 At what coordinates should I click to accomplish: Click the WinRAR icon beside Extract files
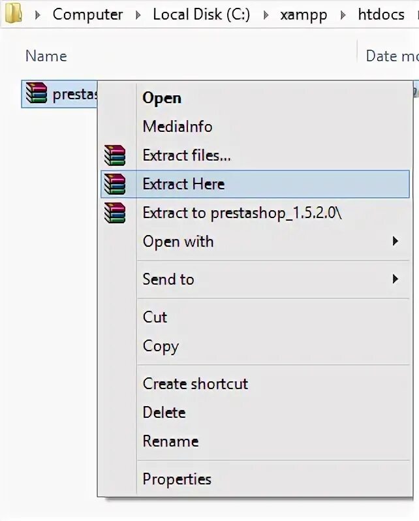coord(115,155)
